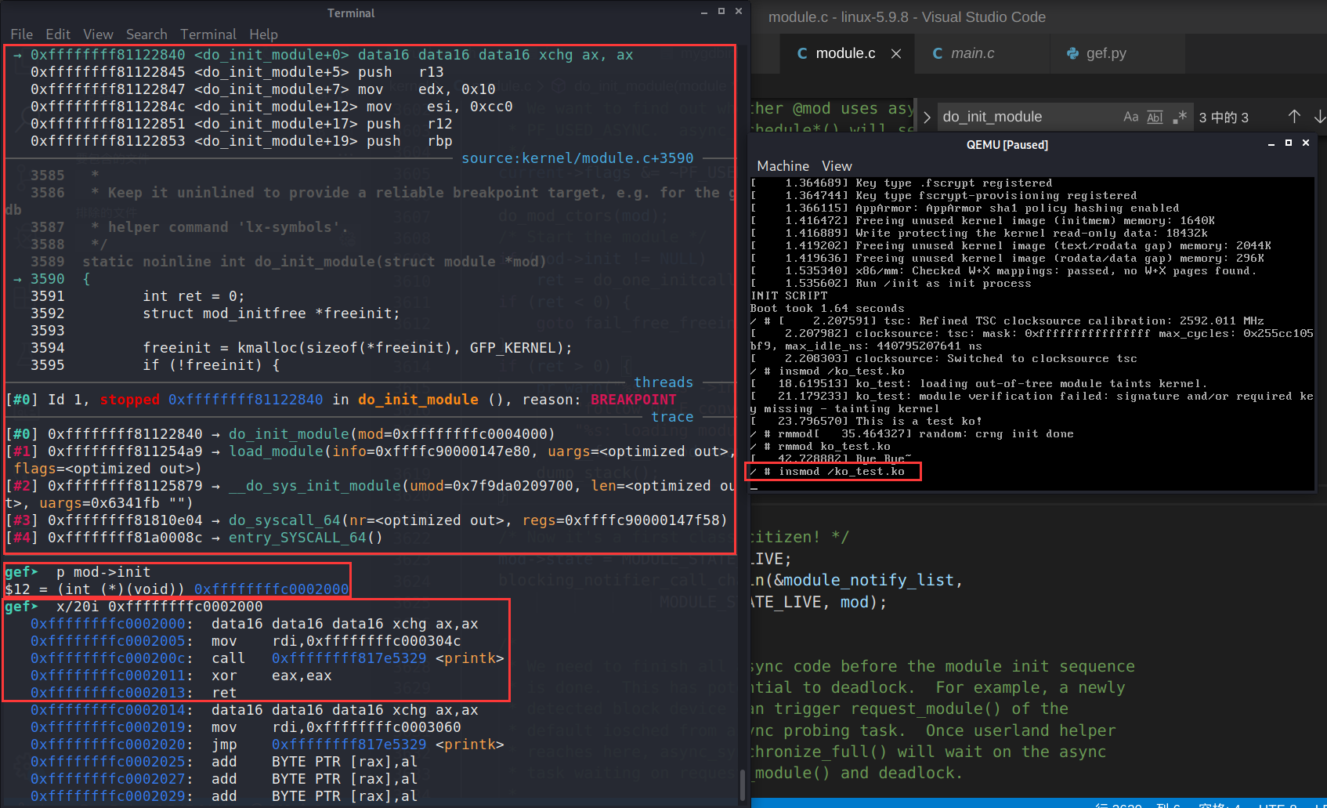Open the QEMU View menu
Viewport: 1327px width, 808px height.
(x=836, y=166)
